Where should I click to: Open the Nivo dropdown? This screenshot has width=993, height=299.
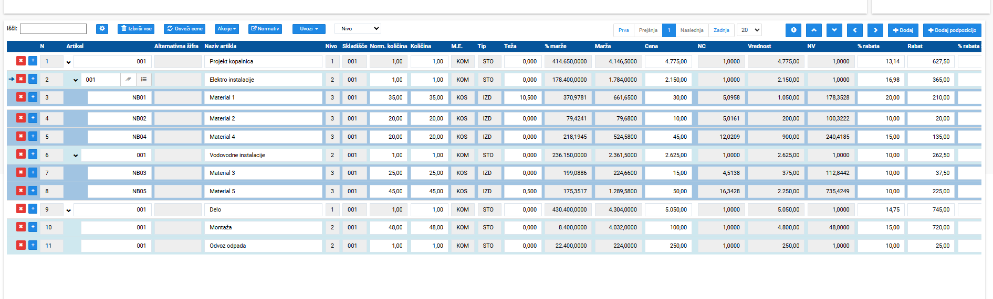(358, 29)
